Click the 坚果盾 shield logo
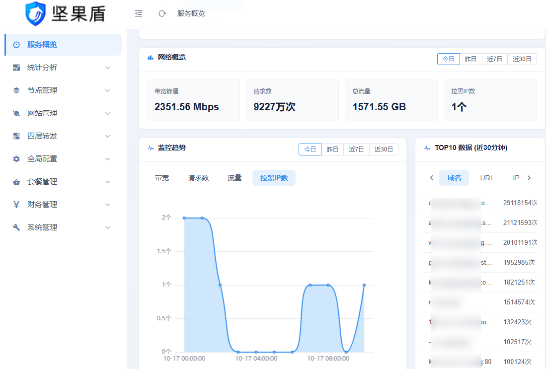 [x=35, y=13]
